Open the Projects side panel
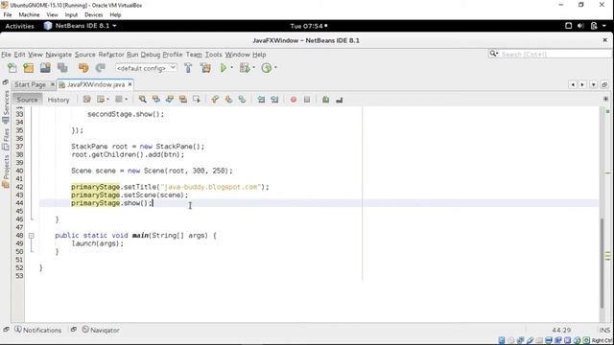 [6, 172]
